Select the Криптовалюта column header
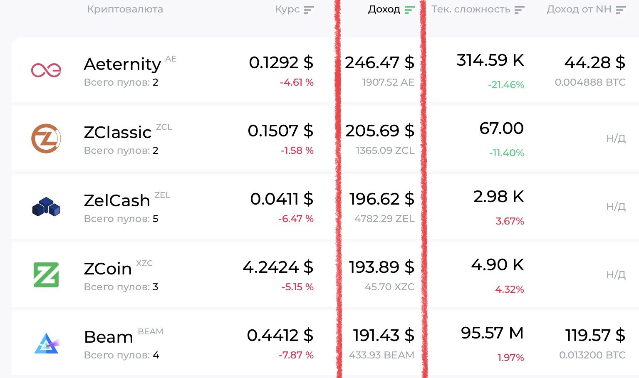 [x=125, y=9]
